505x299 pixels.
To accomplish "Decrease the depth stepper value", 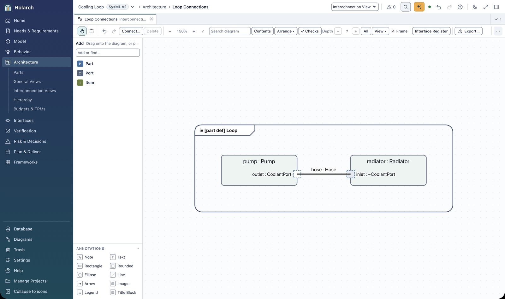I will tap(338, 31).
